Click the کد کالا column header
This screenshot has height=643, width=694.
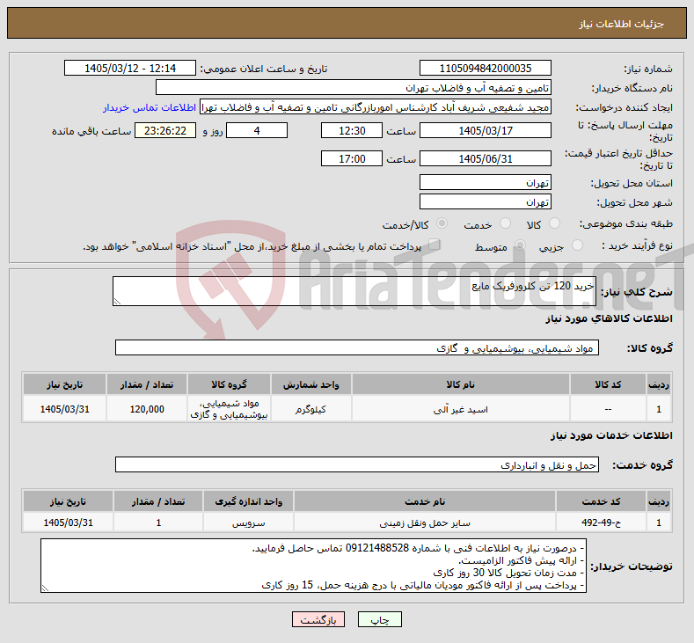point(608,384)
